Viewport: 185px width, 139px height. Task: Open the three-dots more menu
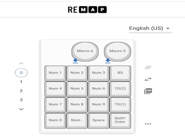148,124
